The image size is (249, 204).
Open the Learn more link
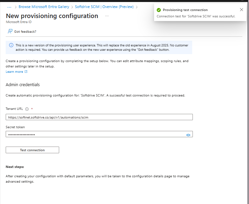pos(14,72)
